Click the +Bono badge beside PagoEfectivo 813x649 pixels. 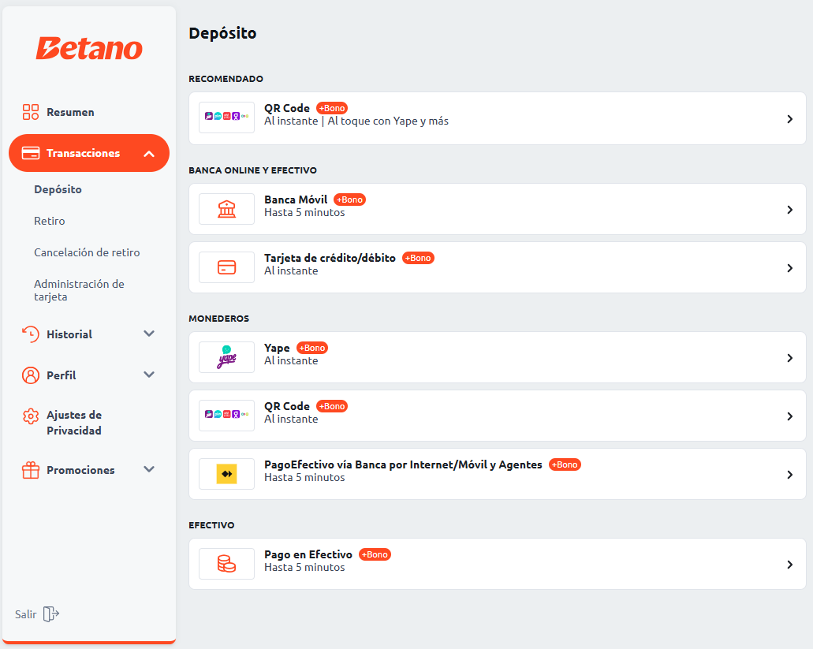[565, 464]
